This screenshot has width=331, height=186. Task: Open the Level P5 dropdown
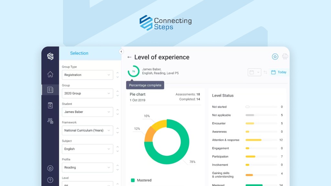[87, 184]
